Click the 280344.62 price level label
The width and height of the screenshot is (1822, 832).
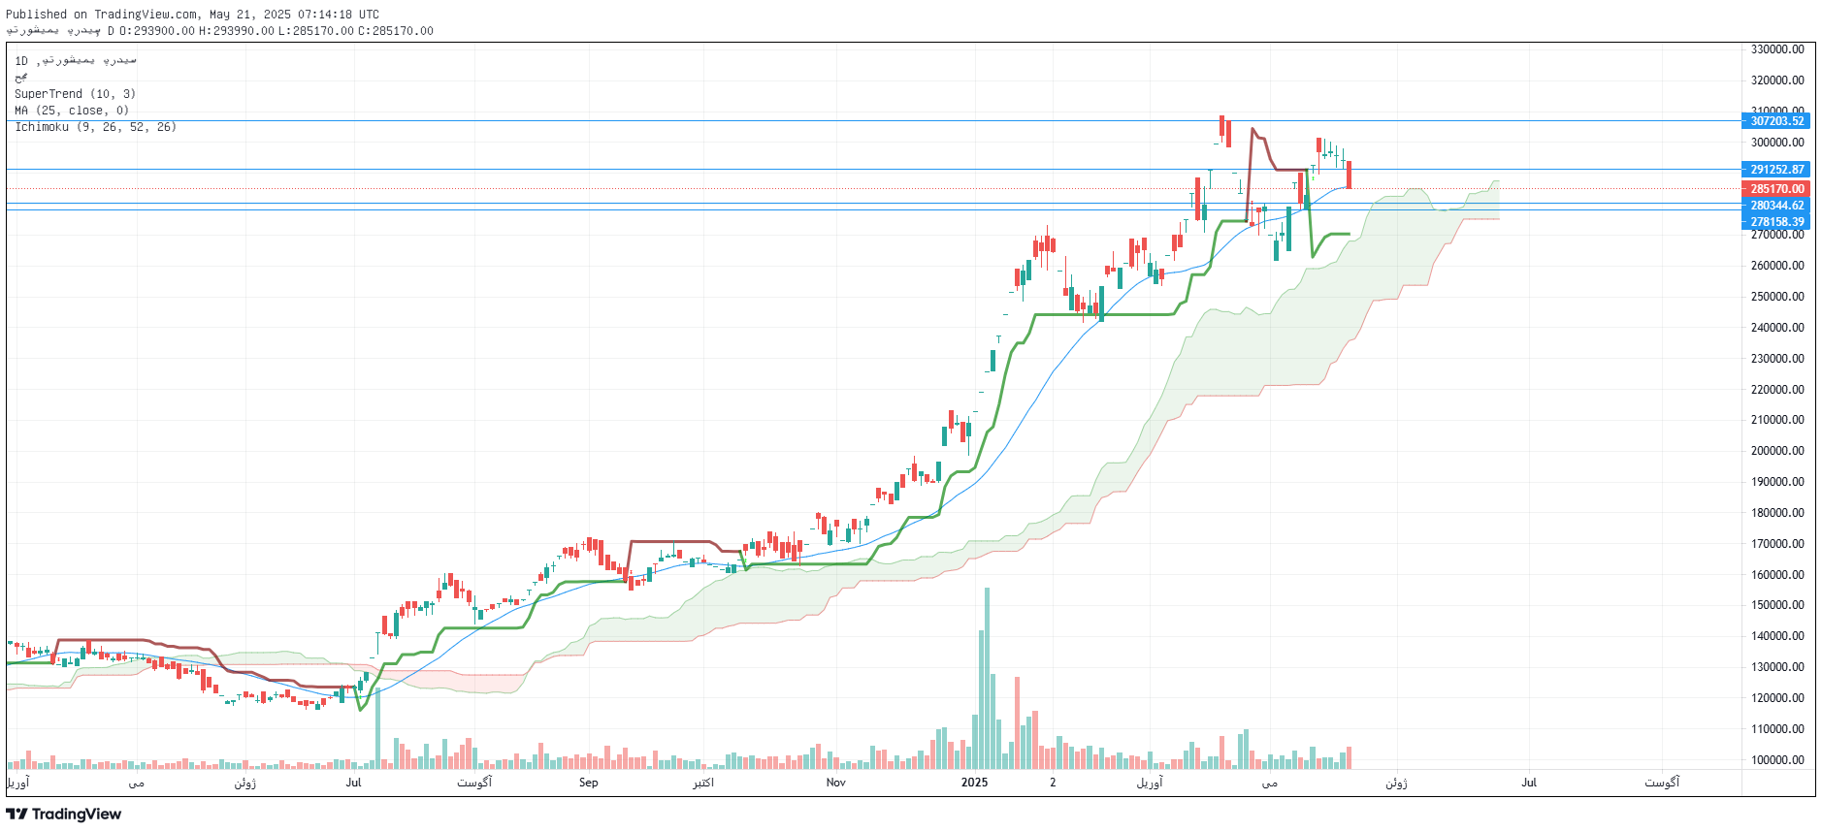click(x=1776, y=206)
